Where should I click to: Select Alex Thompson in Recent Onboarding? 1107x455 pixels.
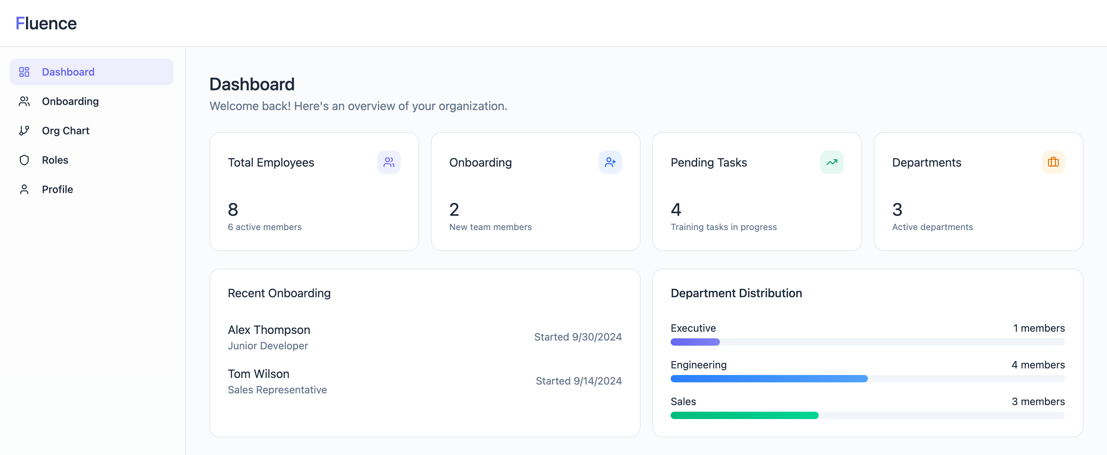[x=268, y=330]
